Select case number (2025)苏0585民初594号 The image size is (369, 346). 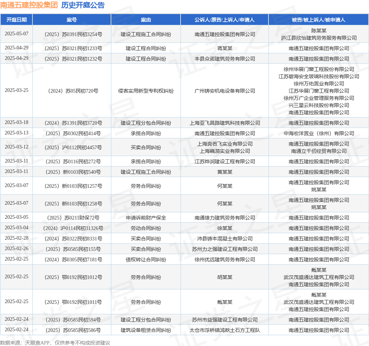(73, 320)
